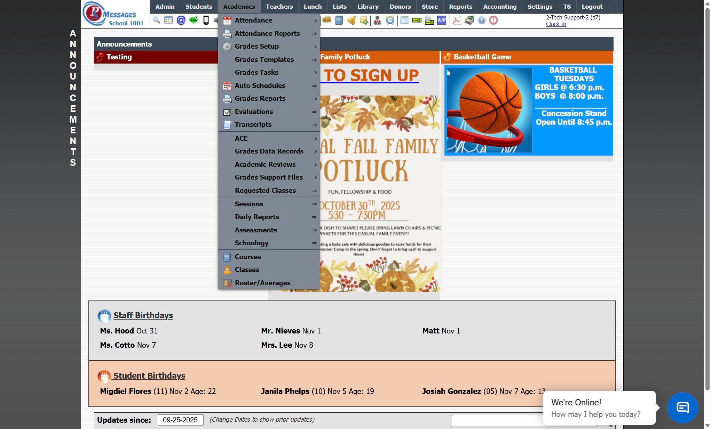Select Roster/Averages from the menu
711x429 pixels.
click(x=262, y=283)
